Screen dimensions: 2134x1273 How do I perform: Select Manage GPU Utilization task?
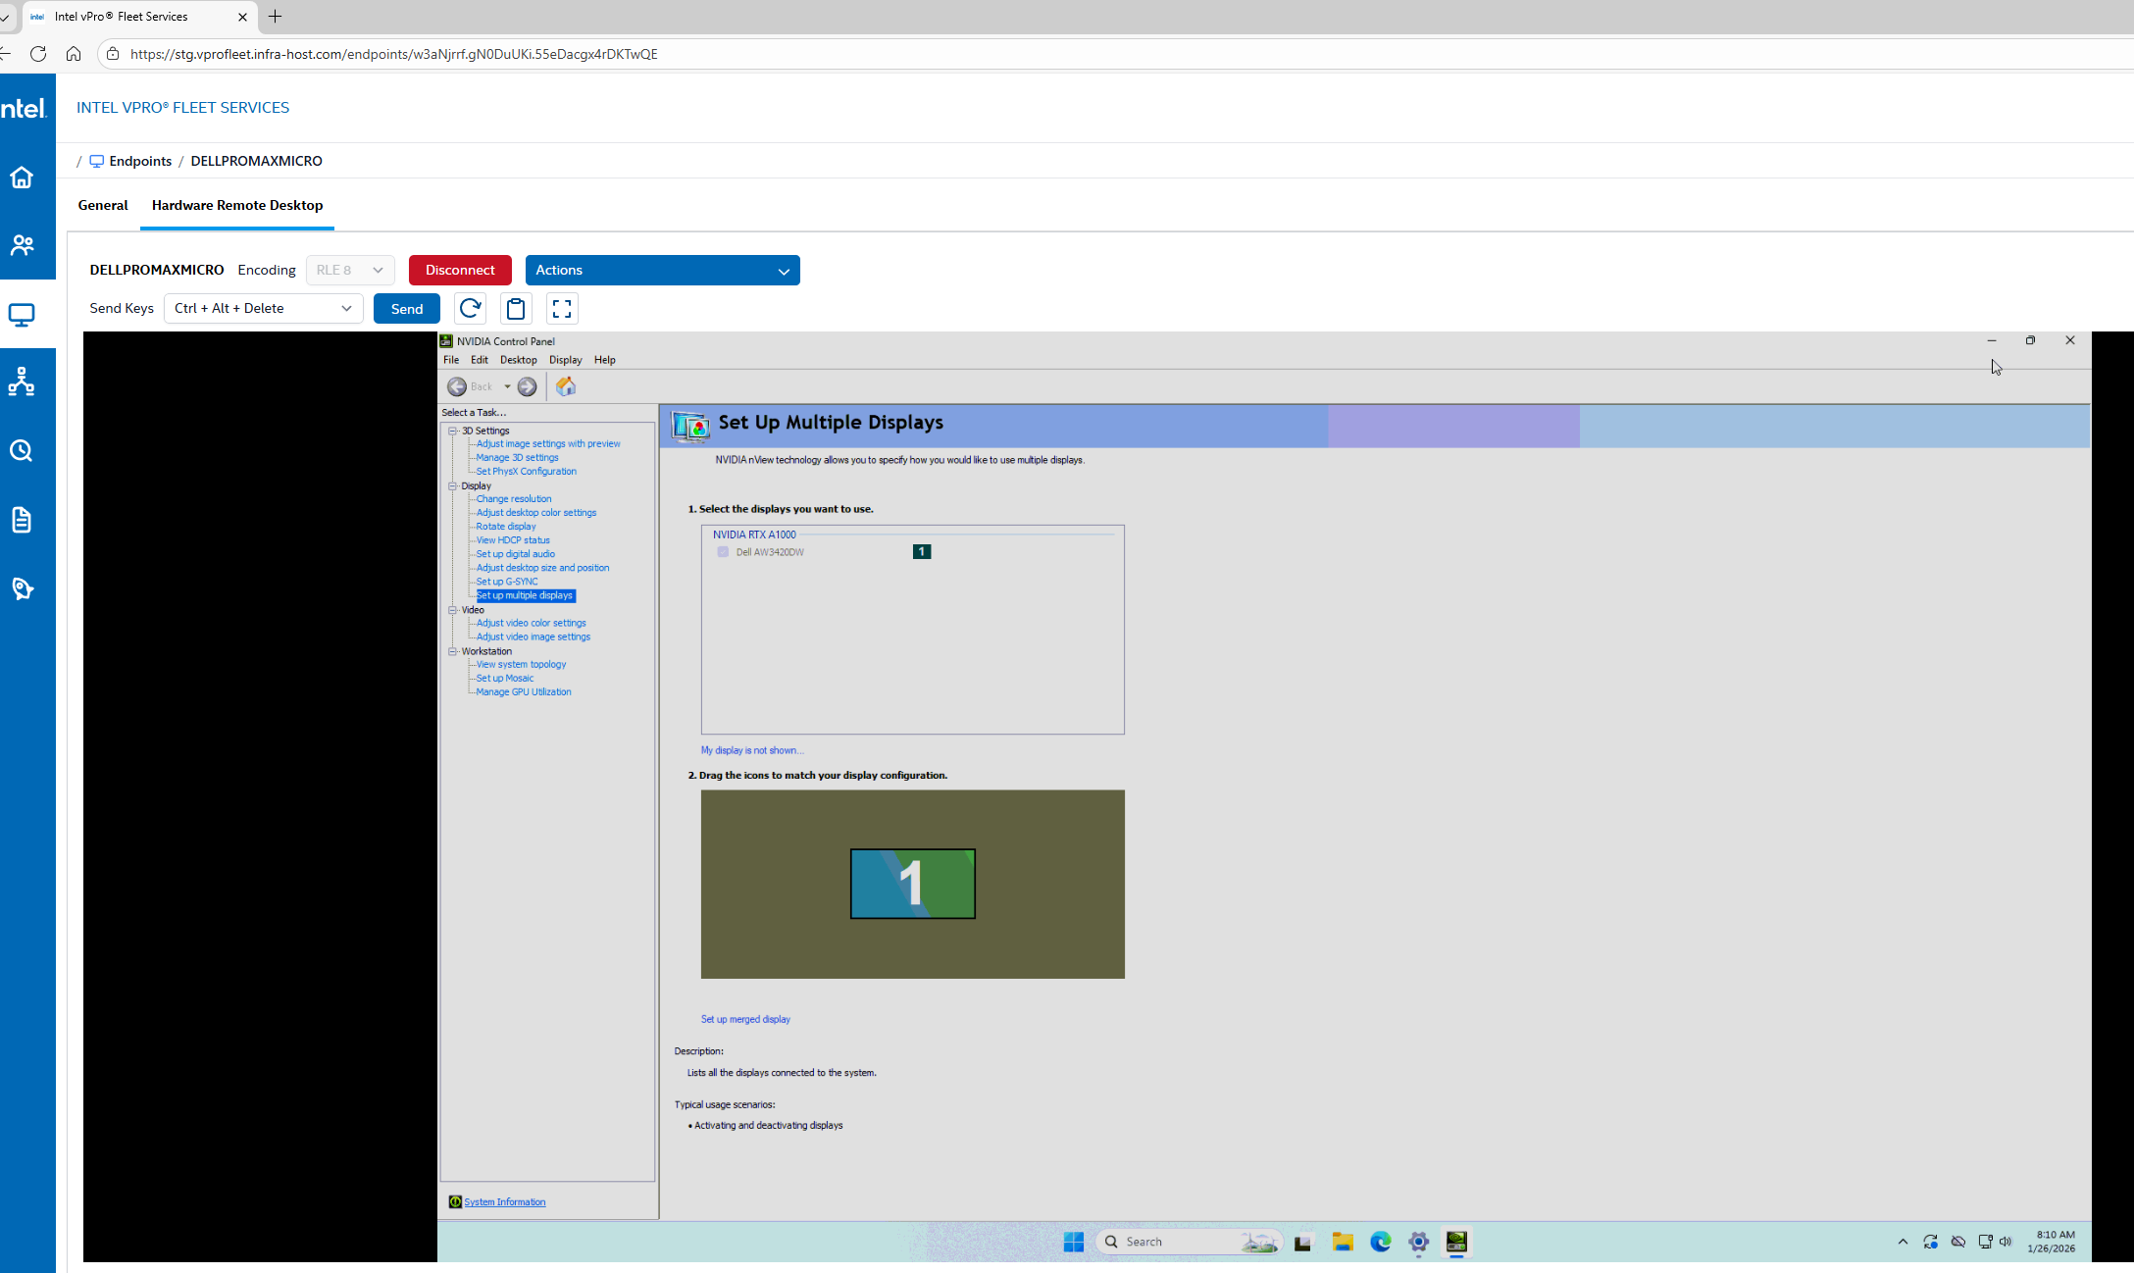(x=524, y=692)
